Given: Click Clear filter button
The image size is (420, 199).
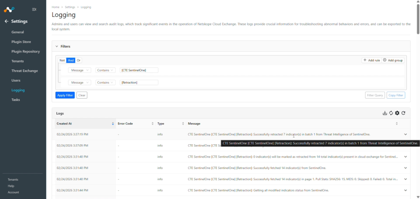Looking at the screenshot, I should click(82, 95).
